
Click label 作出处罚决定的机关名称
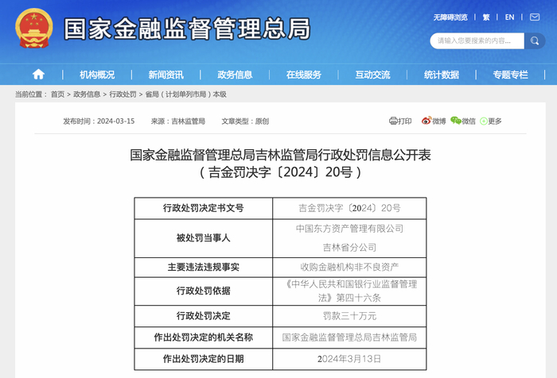(204, 337)
